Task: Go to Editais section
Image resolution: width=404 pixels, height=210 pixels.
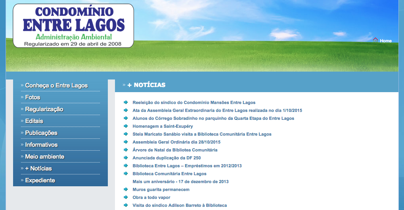Action: pos(34,121)
